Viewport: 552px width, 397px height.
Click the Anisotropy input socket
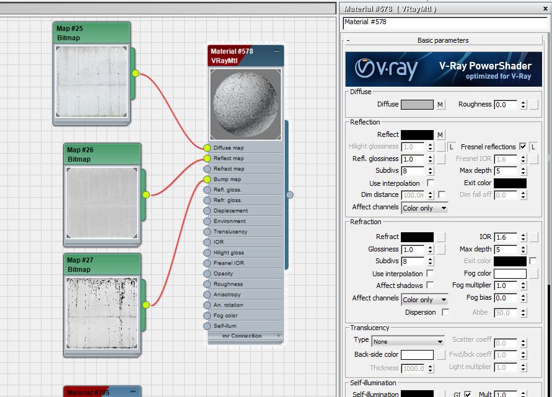pos(207,295)
